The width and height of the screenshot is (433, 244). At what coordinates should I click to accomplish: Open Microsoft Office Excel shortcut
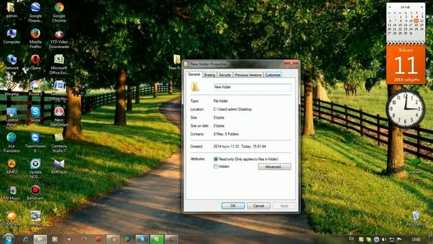[x=59, y=64]
